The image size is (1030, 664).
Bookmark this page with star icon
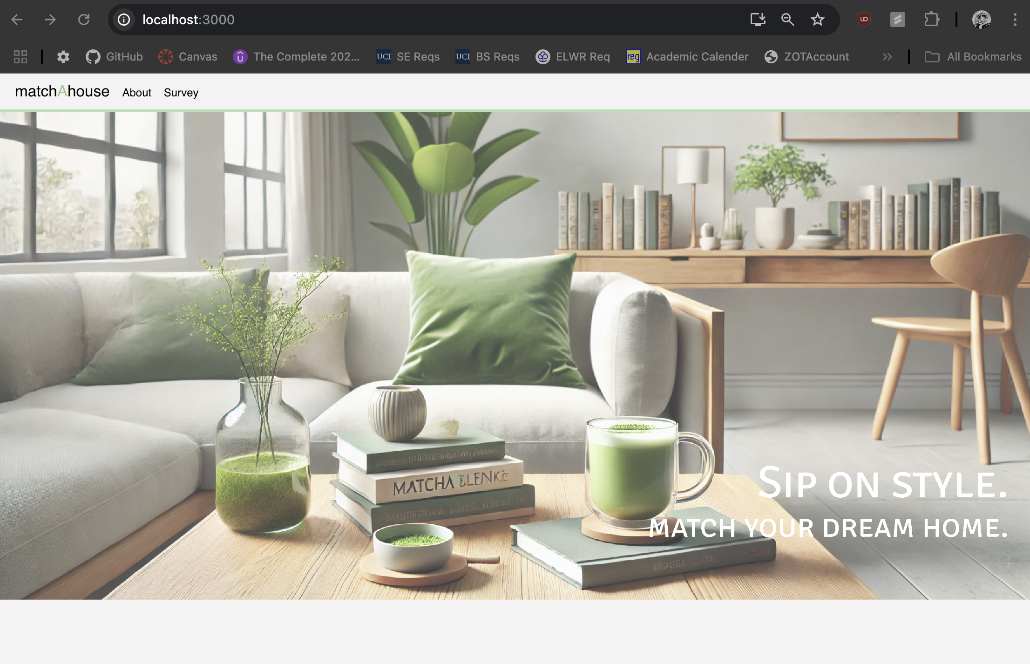pos(817,20)
